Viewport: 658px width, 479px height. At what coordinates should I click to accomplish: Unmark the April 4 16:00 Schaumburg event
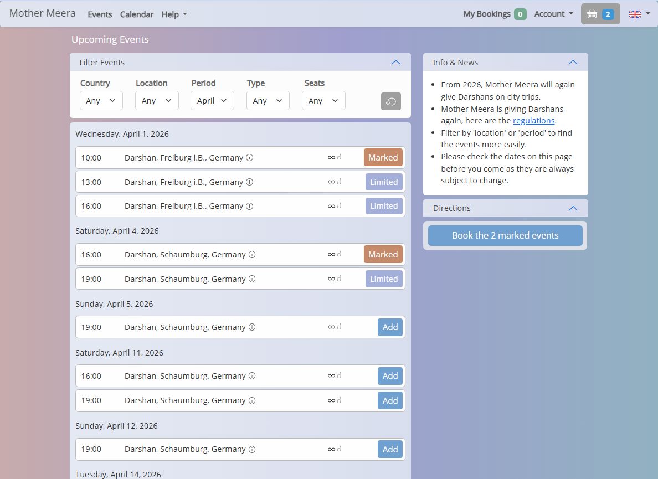pyautogui.click(x=383, y=255)
